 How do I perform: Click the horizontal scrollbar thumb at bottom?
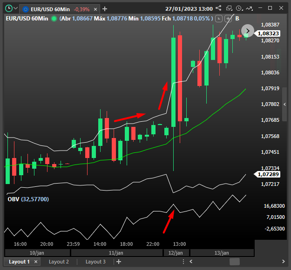click(235, 262)
